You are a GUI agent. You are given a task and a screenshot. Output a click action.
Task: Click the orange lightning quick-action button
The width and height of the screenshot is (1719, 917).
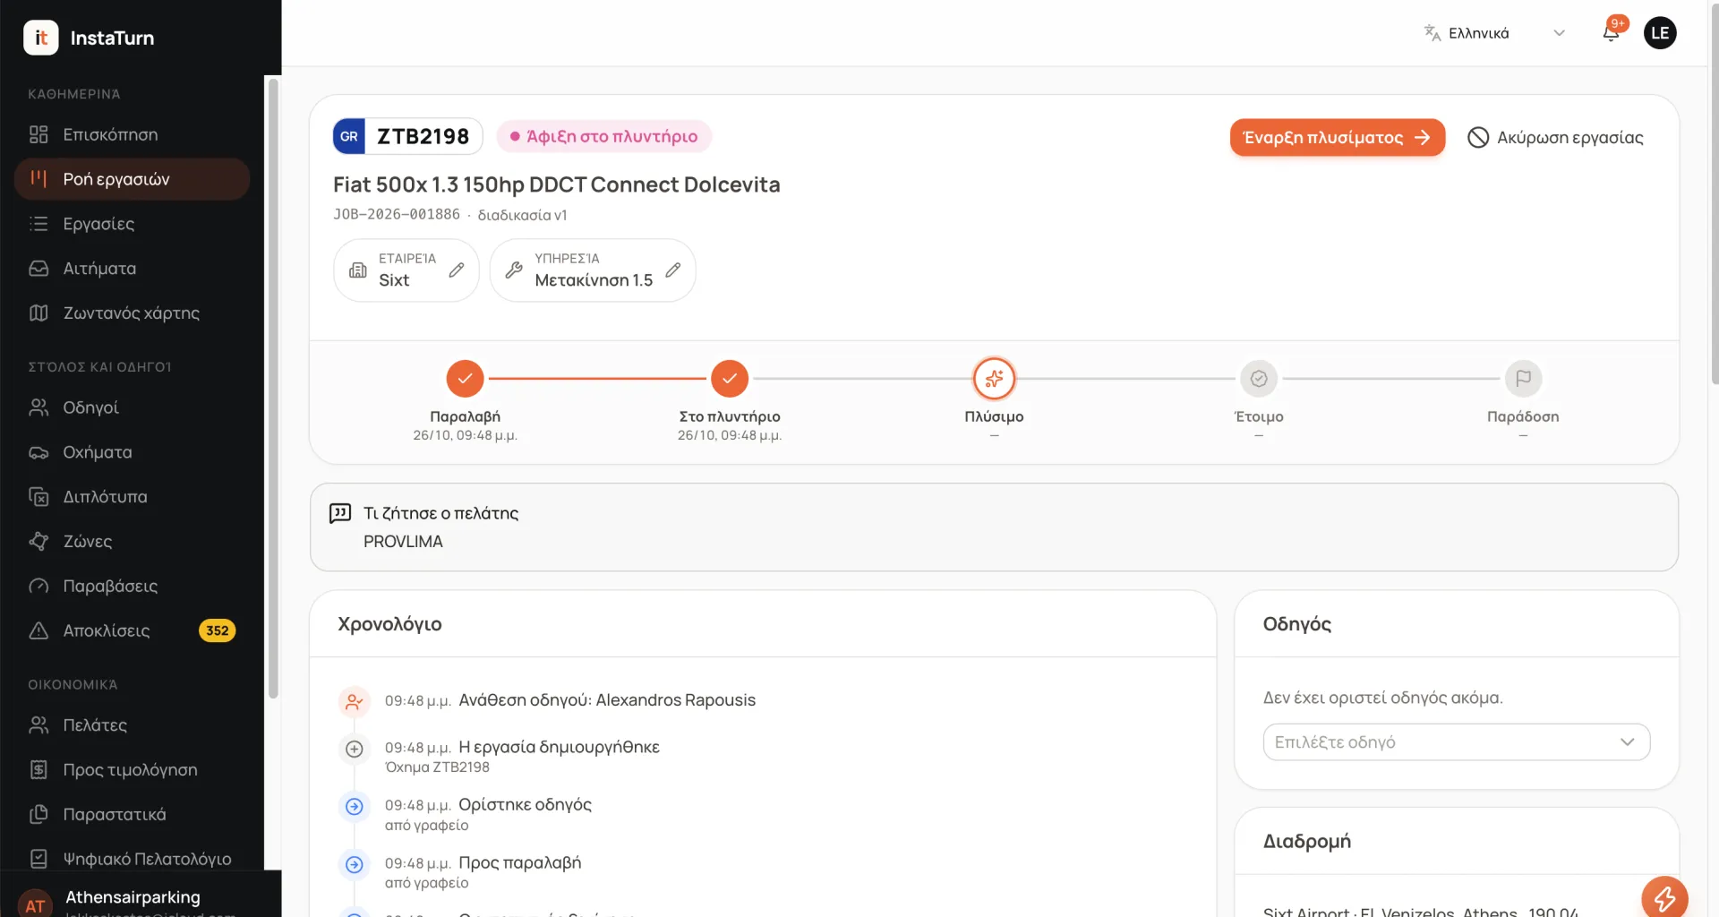point(1664,897)
